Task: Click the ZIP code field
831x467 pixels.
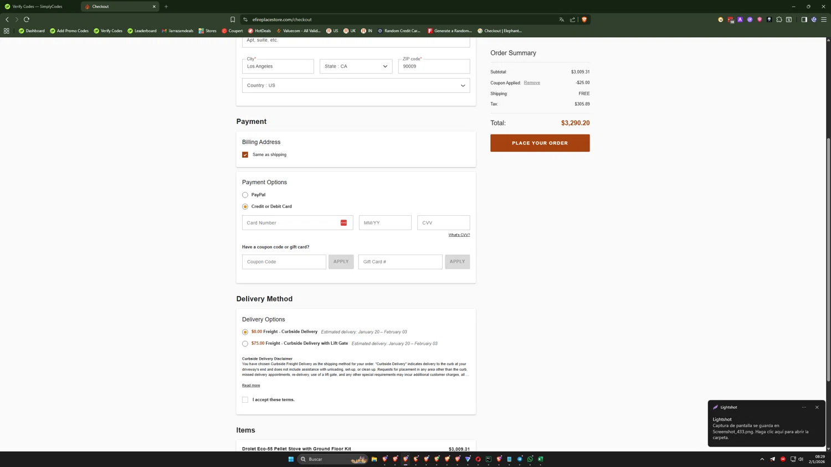Action: 434,66
